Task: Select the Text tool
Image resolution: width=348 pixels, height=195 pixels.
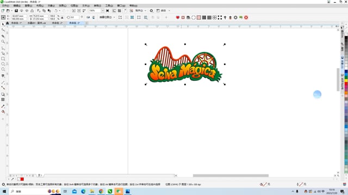Action: pyautogui.click(x=3, y=76)
